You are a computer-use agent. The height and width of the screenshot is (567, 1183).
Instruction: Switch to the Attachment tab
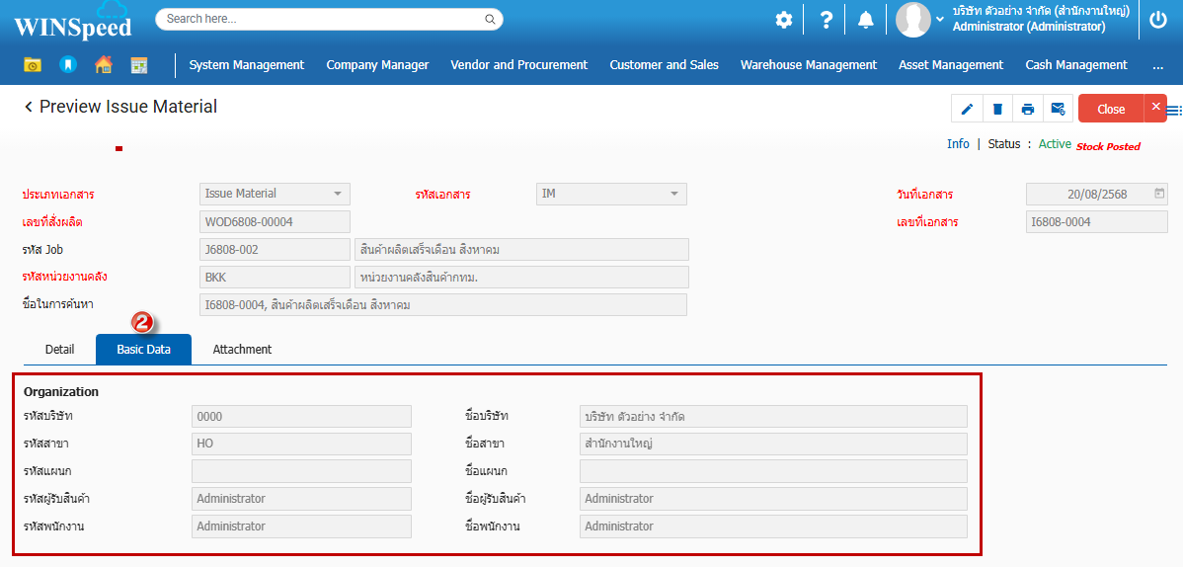pos(242,350)
